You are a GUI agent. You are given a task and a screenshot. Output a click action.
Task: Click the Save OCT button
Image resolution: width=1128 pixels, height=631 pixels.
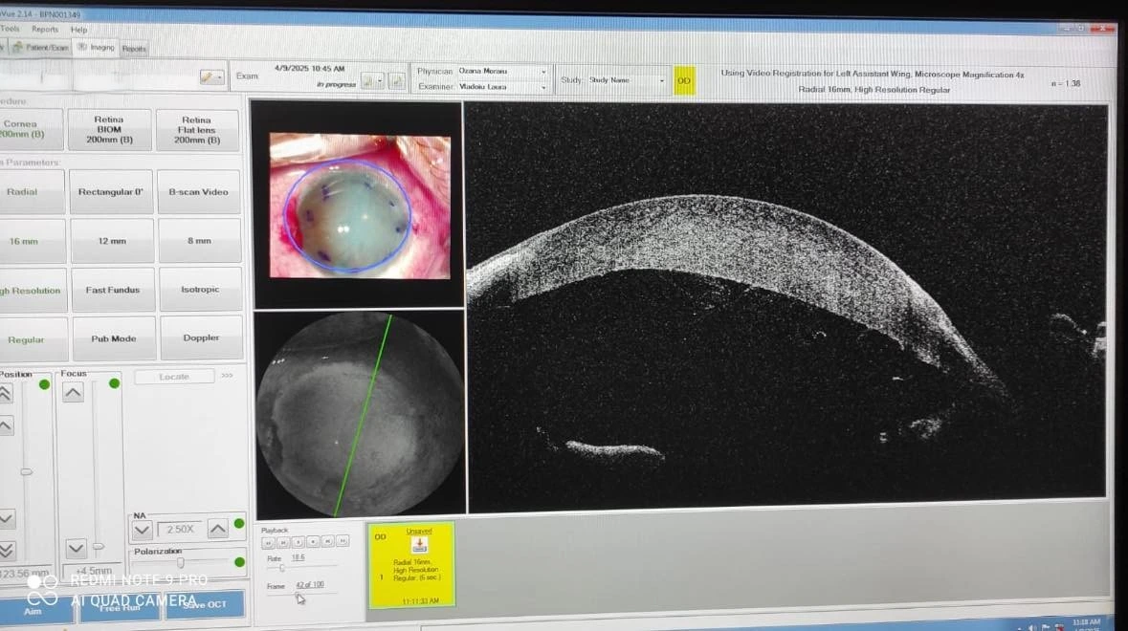tap(205, 604)
